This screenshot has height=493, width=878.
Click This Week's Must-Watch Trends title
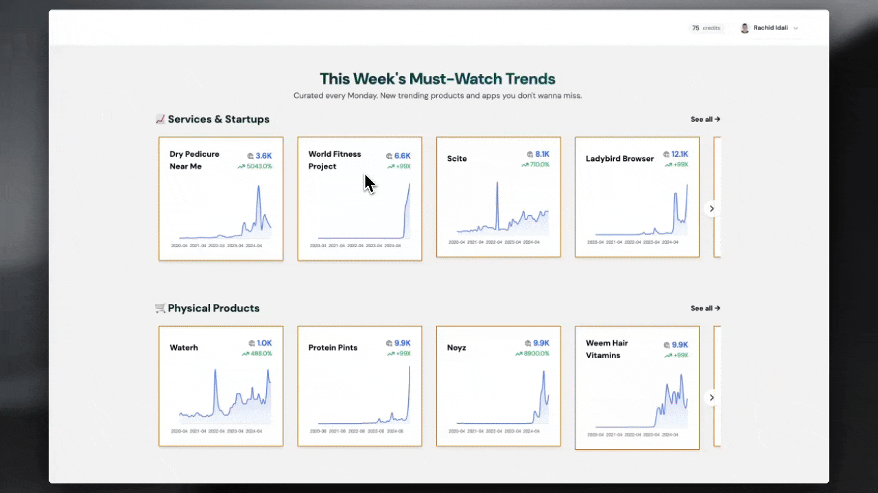(x=438, y=79)
